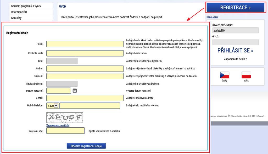Click the Zadejte heslo znovu hint

tap(136, 53)
